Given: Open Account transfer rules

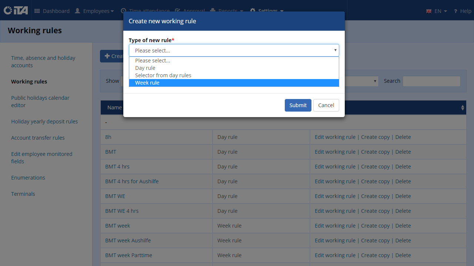Looking at the screenshot, I should (x=38, y=138).
